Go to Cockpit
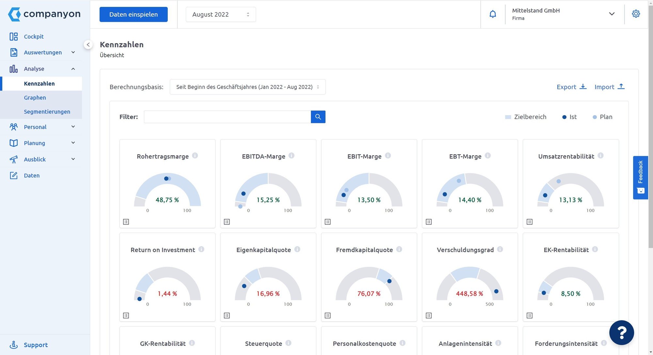Screen dimensions: 653x355 pyautogui.click(x=34, y=36)
